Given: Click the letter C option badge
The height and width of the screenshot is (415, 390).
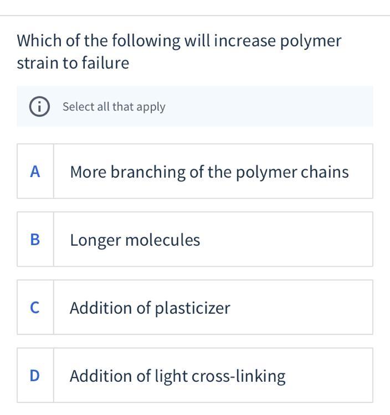Looking at the screenshot, I should click(35, 308).
